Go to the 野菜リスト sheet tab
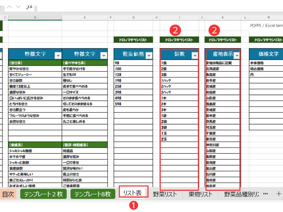 click(x=165, y=194)
